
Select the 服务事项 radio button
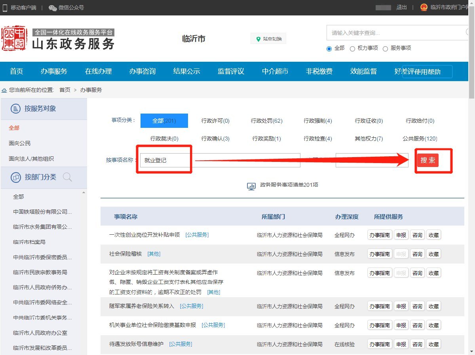385,49
